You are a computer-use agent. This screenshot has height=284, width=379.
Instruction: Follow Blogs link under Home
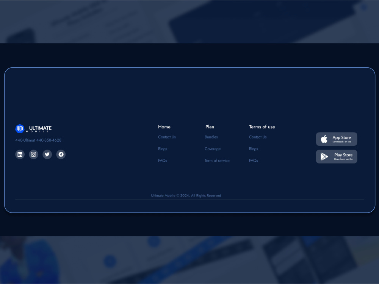[163, 149]
